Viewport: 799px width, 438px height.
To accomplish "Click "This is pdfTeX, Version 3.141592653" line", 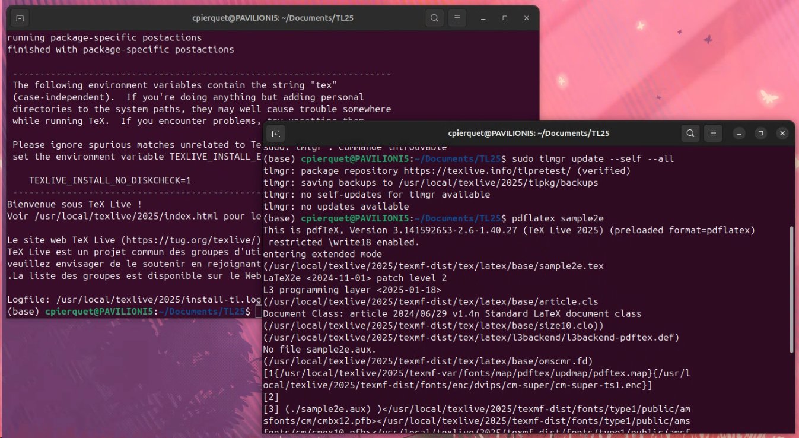I will tap(509, 230).
